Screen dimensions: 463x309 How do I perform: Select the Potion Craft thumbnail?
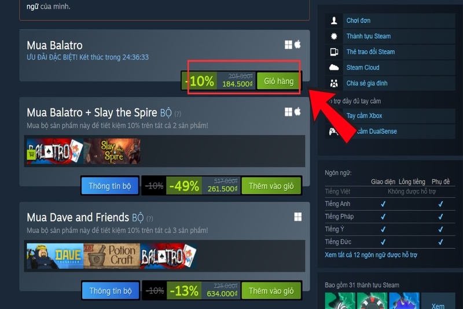[x=112, y=256]
